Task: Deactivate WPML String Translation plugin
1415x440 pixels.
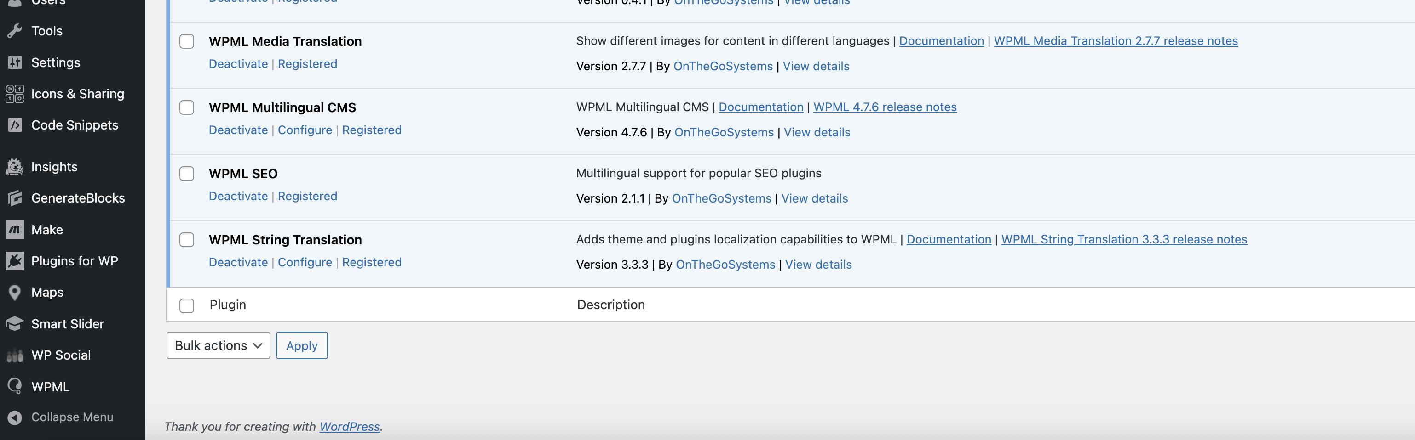Action: click(238, 262)
